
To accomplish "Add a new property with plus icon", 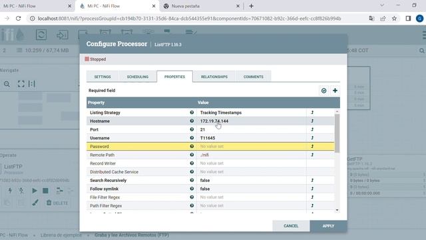I will click(x=335, y=91).
